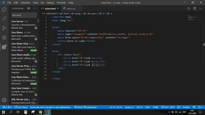This screenshot has height=115, width=205.
Task: Install Live Server Preview extension
Action: [34, 73]
